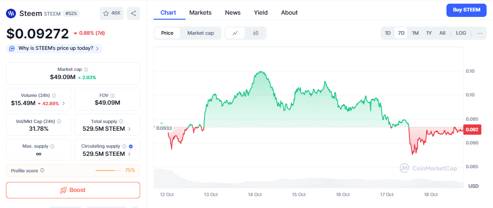Expand Volume (24h) details chevron

[x=63, y=103]
